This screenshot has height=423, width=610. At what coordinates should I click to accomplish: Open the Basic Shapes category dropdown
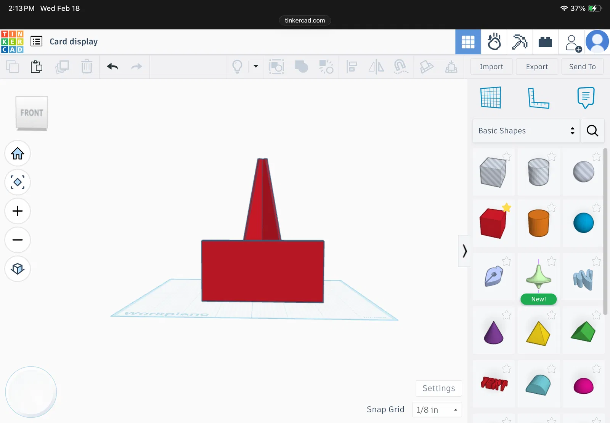pos(526,131)
